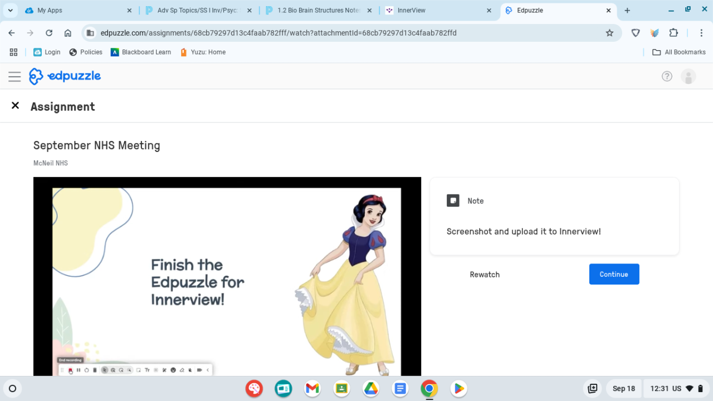Open Google Drive from the shelf
The height and width of the screenshot is (401, 713).
pyautogui.click(x=371, y=388)
